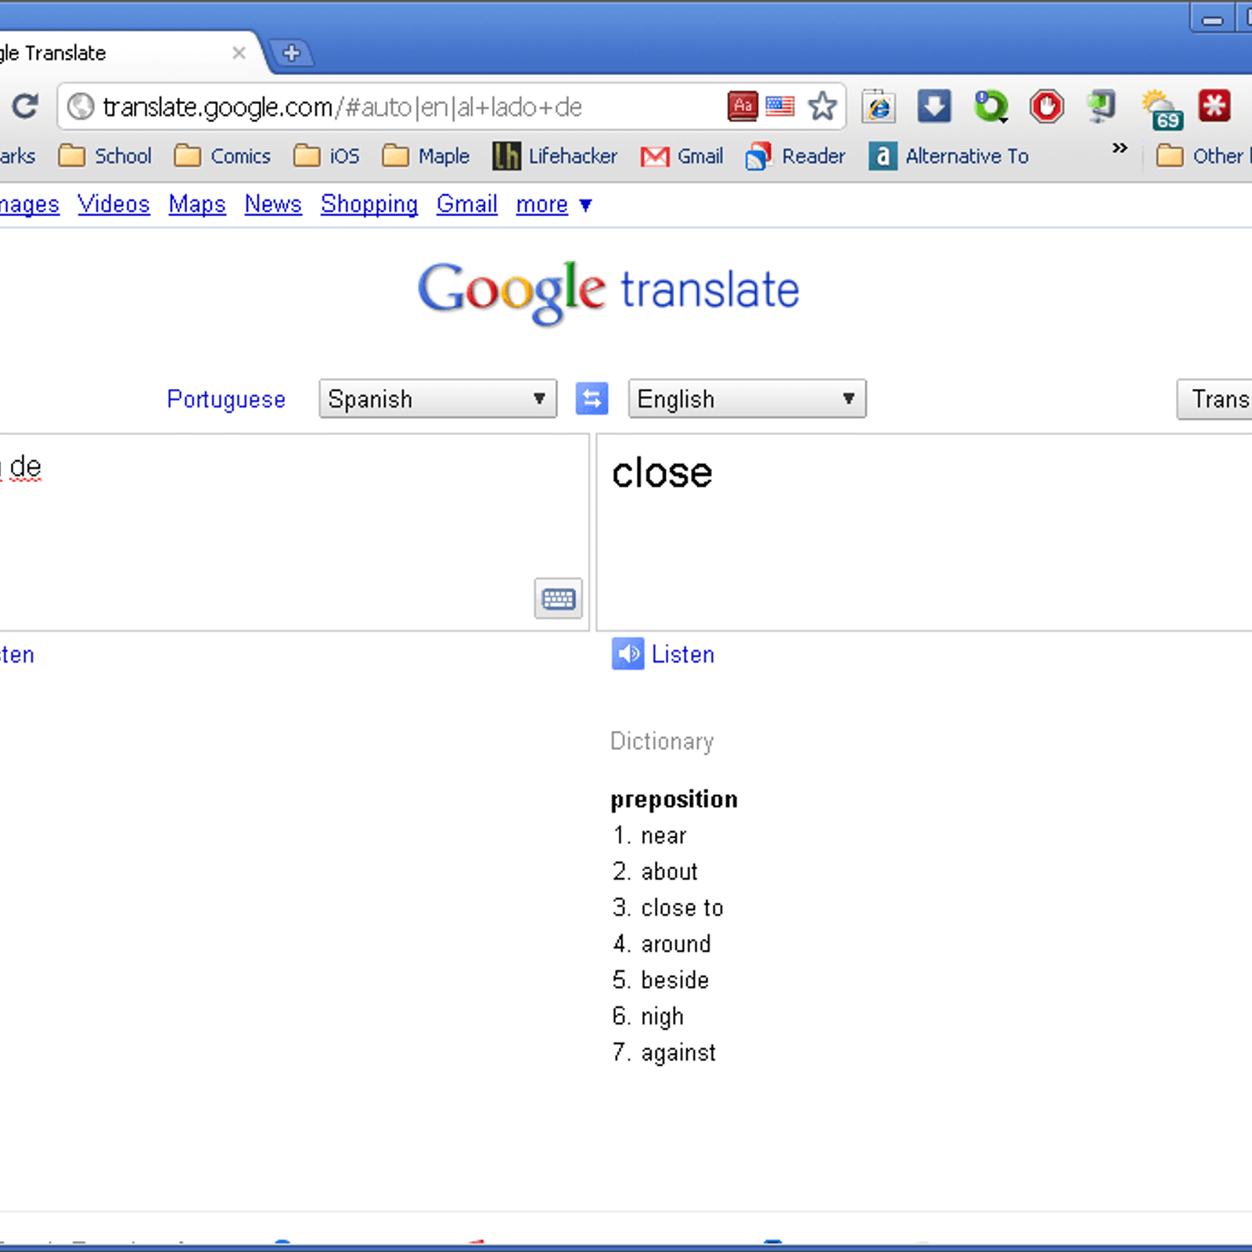Click the URL in the address bar

click(342, 106)
